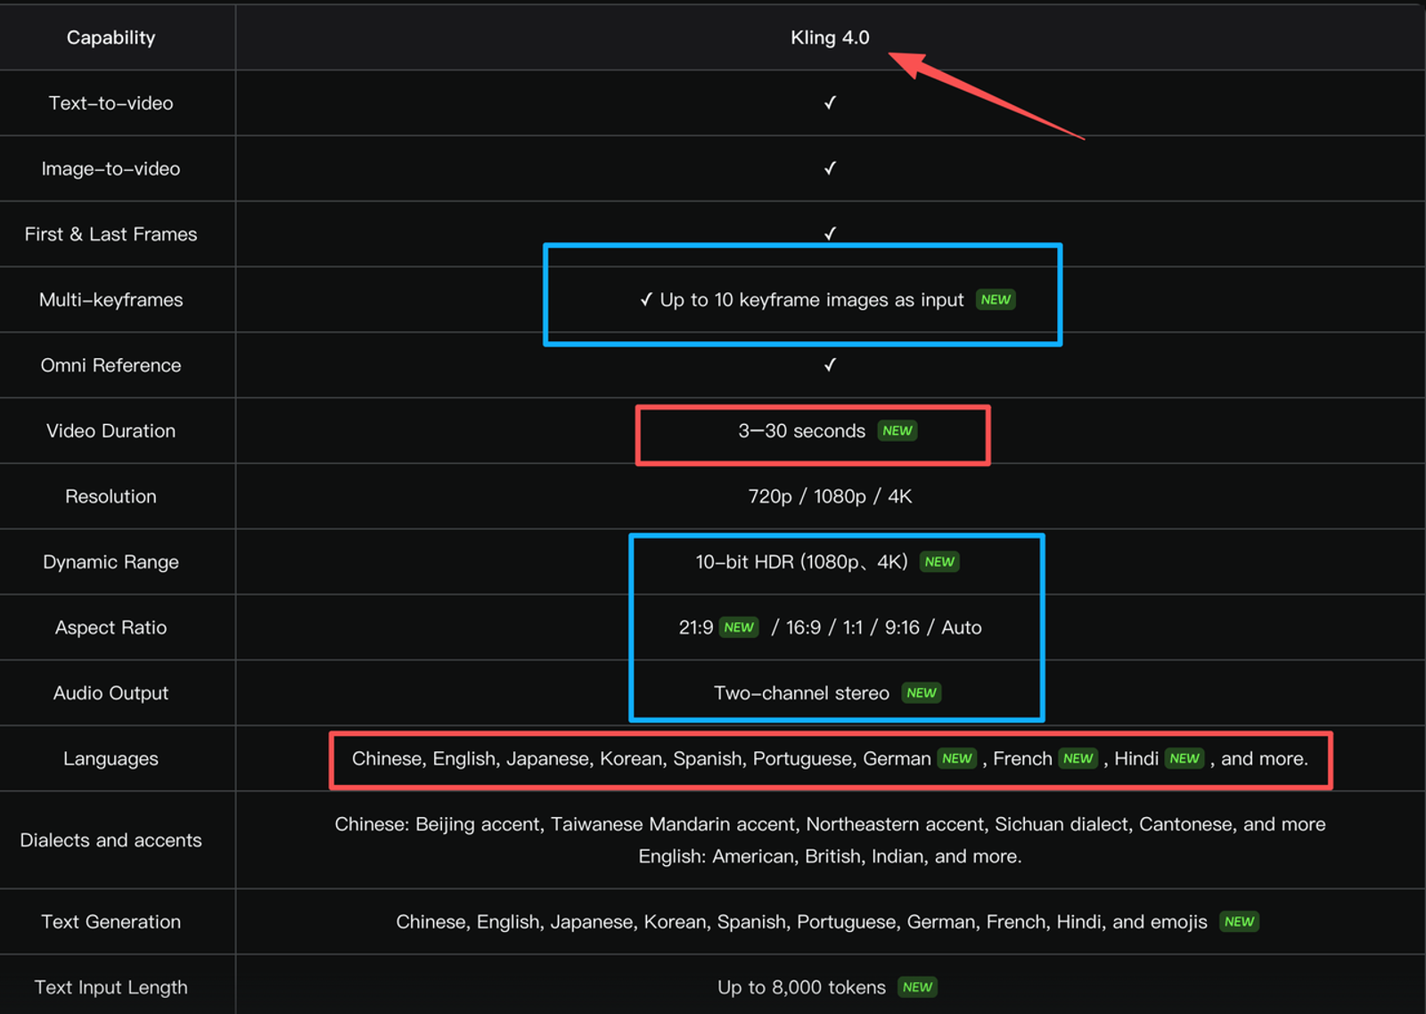This screenshot has width=1426, height=1014.
Task: Click the 'Two-channel stereo' value
Action: point(801,693)
